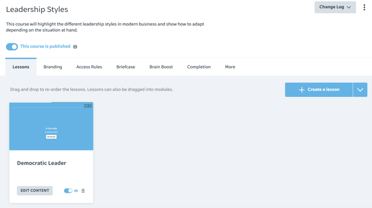This screenshot has width=372, height=208.
Task: Open the More tab menu
Action: pos(230,67)
